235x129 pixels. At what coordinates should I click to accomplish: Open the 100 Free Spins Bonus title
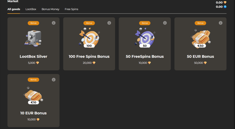click(x=89, y=56)
